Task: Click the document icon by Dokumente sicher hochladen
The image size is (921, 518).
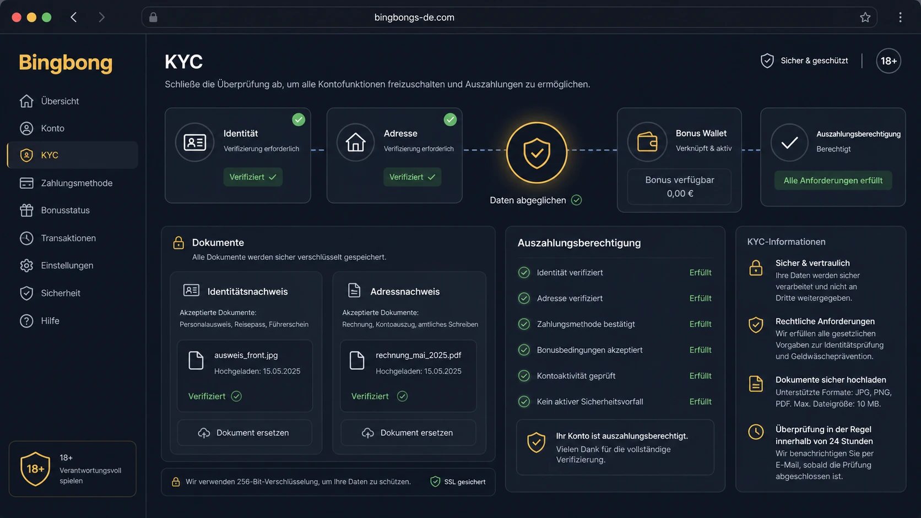Action: 756,384
